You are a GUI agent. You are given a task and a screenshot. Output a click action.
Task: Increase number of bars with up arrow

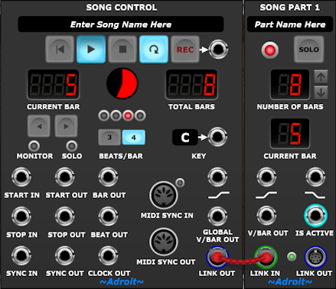pos(321,76)
